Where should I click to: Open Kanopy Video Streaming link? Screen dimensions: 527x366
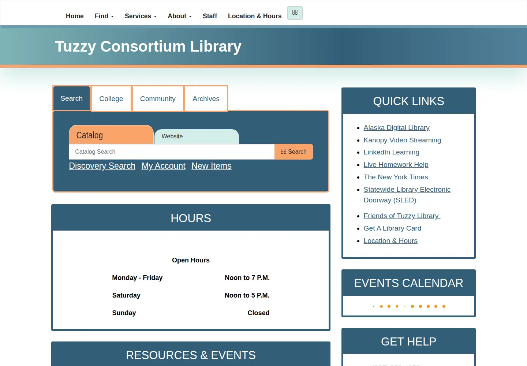click(402, 140)
